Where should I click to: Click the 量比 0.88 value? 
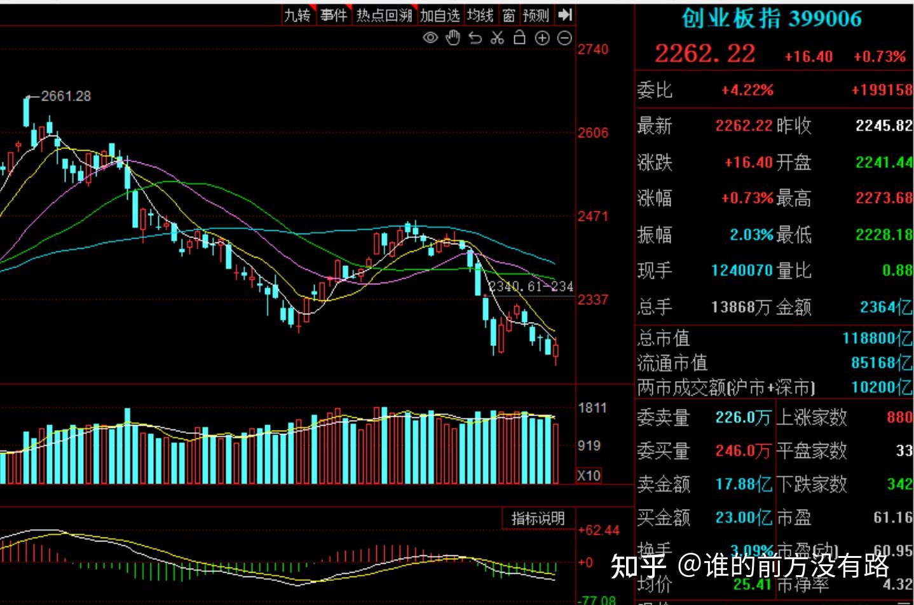[897, 270]
